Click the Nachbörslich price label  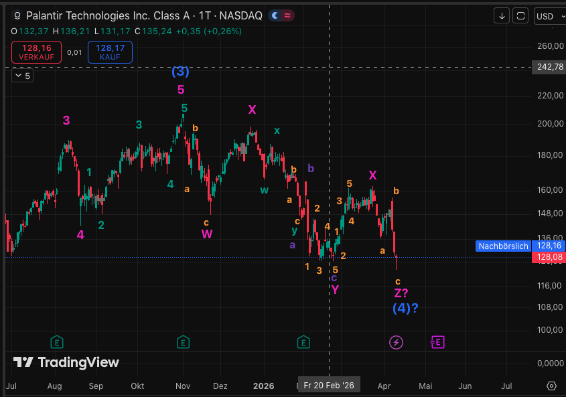pos(503,246)
